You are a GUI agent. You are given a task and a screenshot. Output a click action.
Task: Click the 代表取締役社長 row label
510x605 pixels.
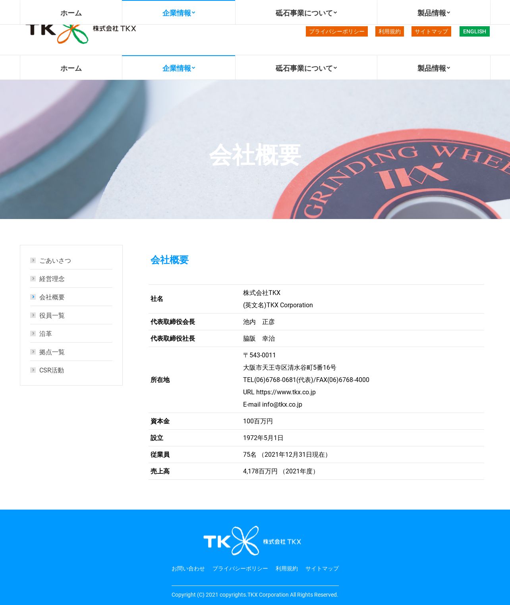pos(173,339)
